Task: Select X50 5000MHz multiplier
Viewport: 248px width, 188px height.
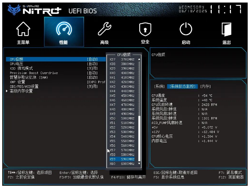Action: coord(122,118)
